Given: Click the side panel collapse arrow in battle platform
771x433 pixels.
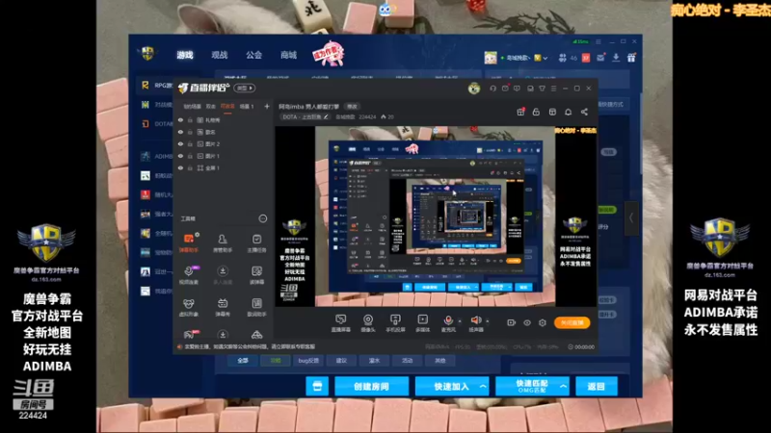Looking at the screenshot, I should [631, 218].
